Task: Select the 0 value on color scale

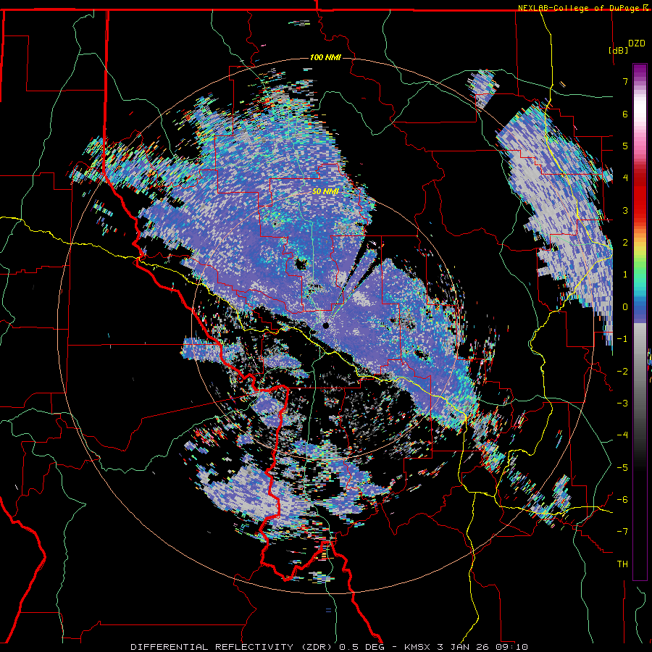Action: [x=625, y=307]
